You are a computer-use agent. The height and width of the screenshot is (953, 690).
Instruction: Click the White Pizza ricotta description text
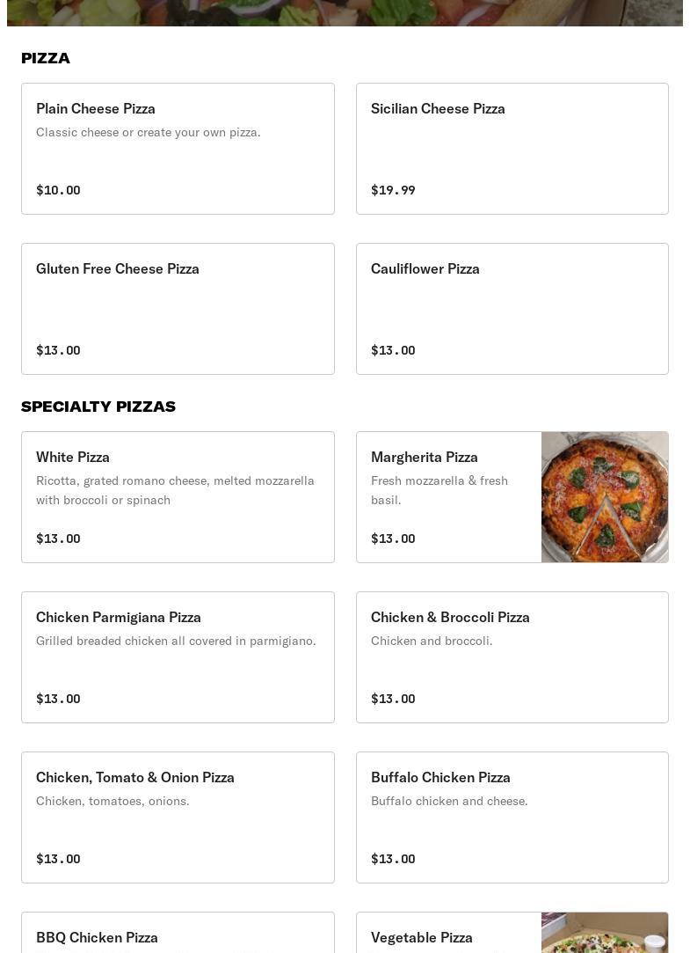[175, 490]
